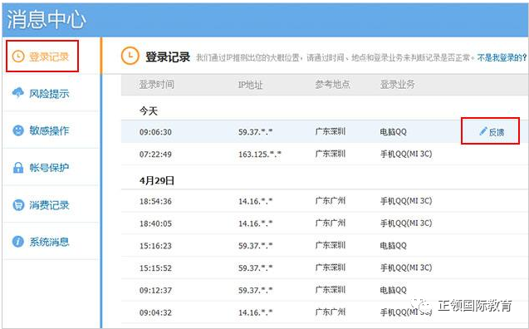Screen dimensions: 529x329
Task: Select the 18:54:36 login time
Action: [x=155, y=201]
